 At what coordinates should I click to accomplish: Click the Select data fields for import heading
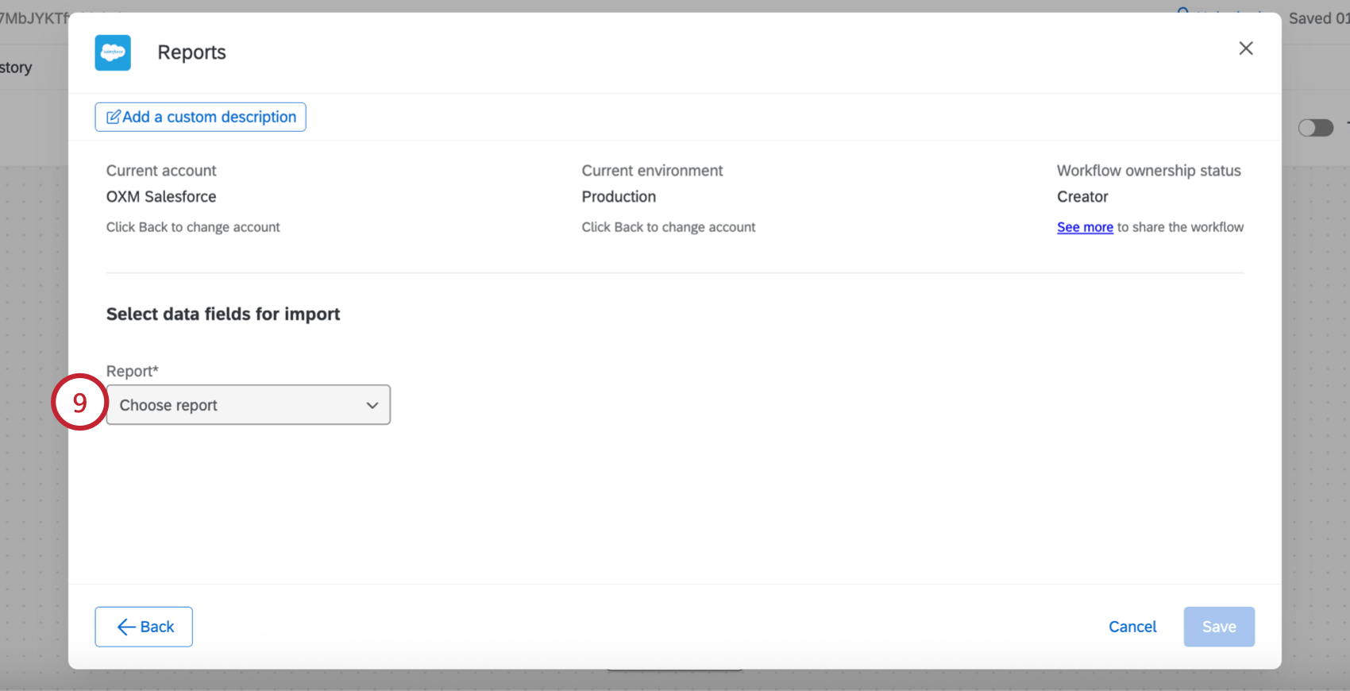223,314
